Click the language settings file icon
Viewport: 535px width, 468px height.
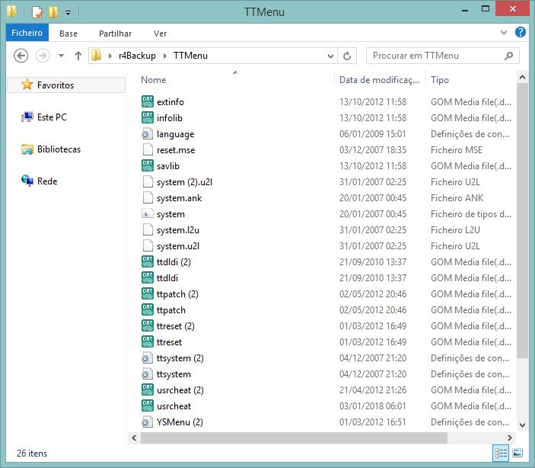click(148, 133)
